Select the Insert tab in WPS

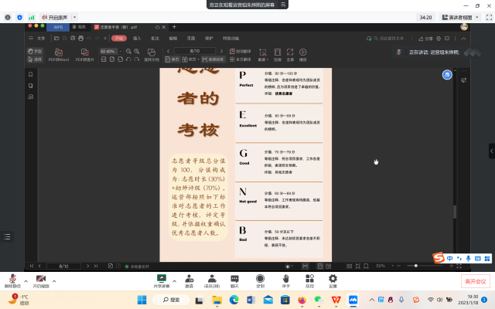coord(137,37)
